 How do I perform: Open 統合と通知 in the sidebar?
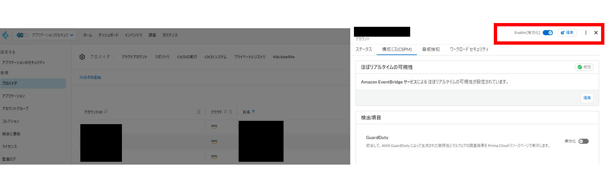[11, 134]
